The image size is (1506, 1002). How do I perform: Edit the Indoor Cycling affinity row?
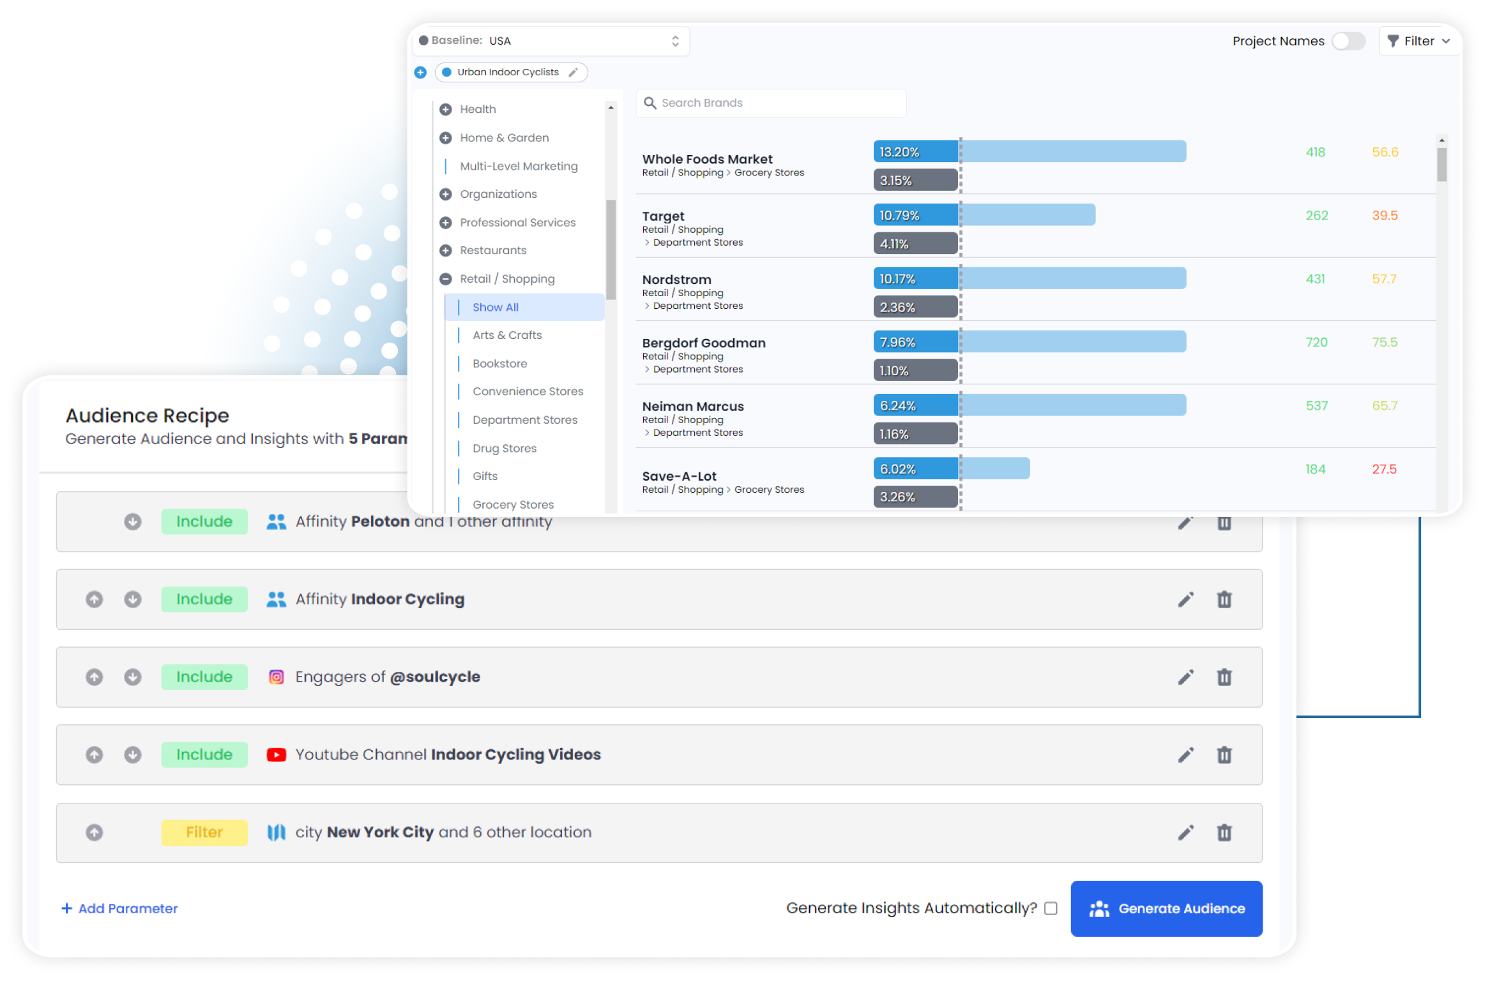point(1185,599)
